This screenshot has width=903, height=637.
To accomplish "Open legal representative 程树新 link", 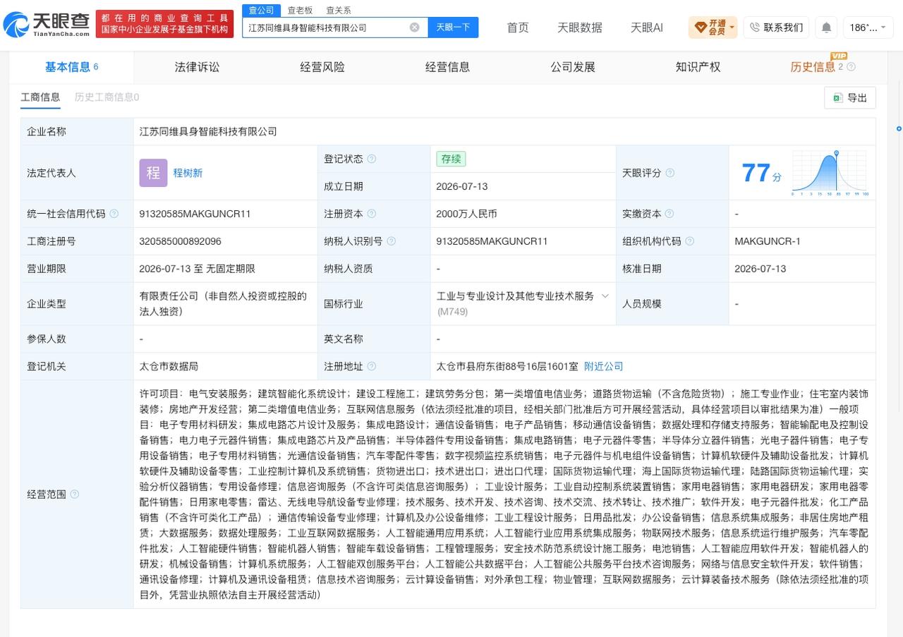I will (188, 173).
